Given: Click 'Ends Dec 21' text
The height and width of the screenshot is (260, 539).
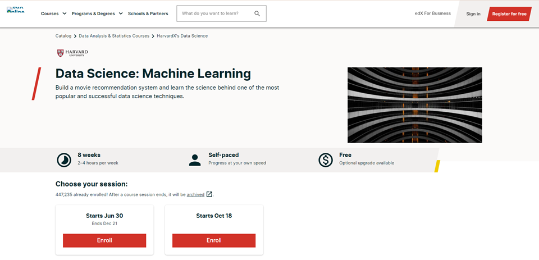Looking at the screenshot, I should [104, 223].
